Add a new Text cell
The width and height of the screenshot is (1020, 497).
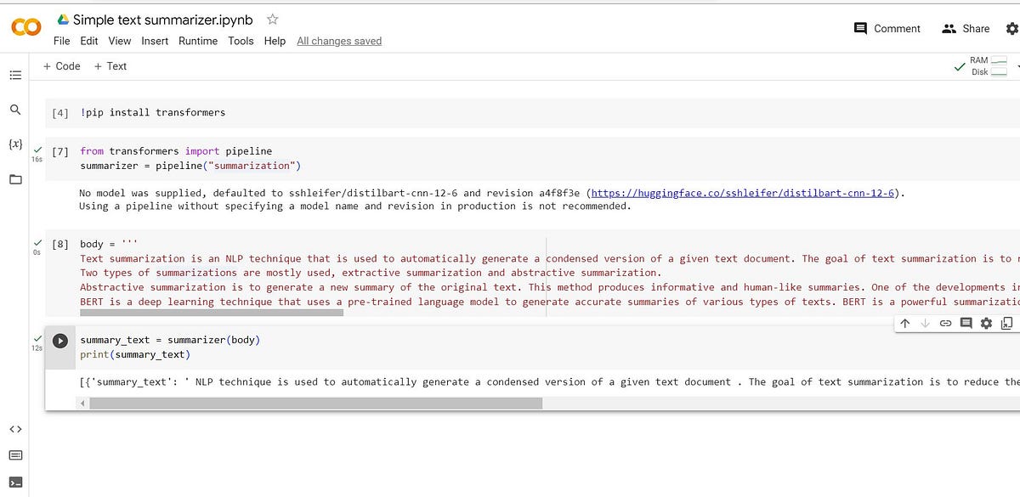110,65
